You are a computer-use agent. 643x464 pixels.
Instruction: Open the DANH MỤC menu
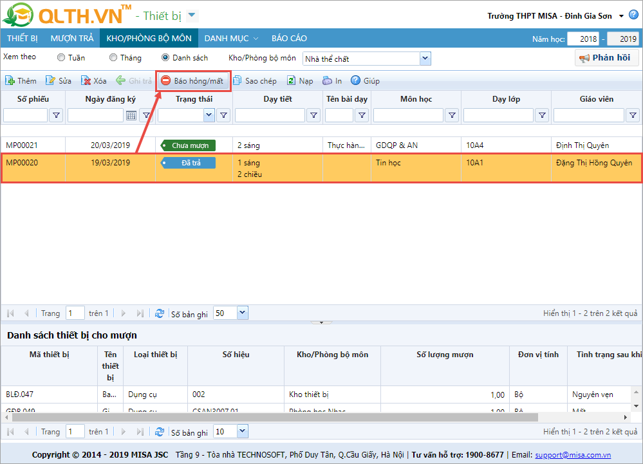click(x=231, y=38)
